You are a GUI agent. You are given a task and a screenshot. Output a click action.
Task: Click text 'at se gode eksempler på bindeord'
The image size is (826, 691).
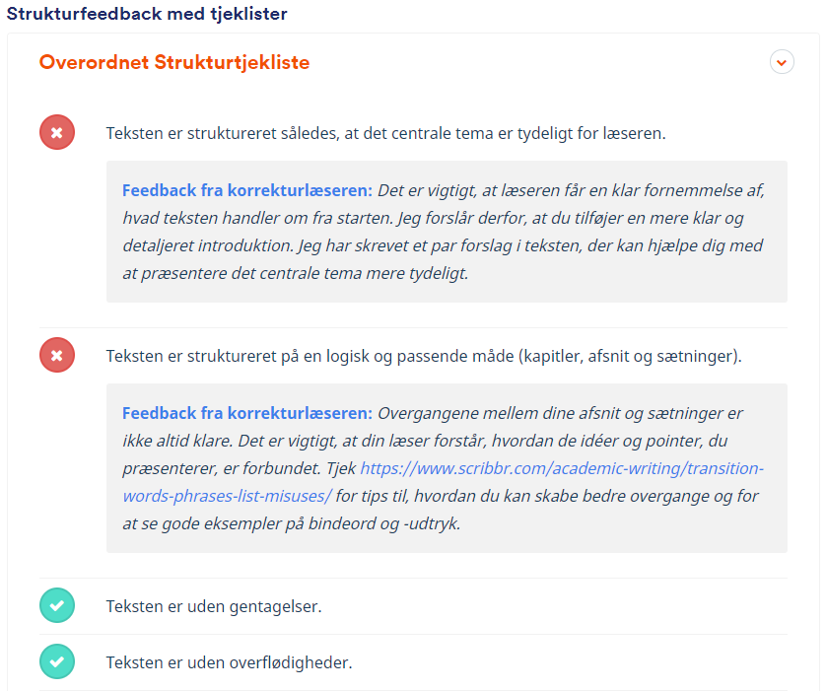click(x=260, y=523)
